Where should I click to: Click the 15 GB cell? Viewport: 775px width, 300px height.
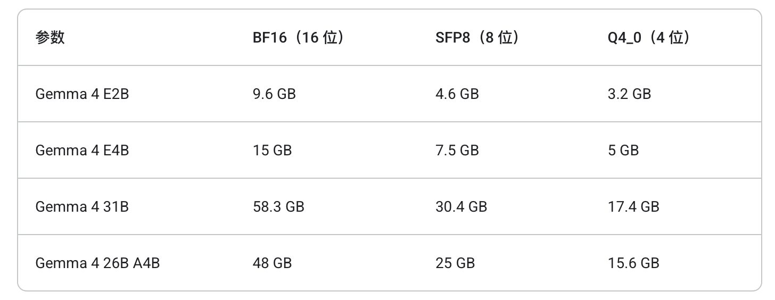pyautogui.click(x=272, y=151)
